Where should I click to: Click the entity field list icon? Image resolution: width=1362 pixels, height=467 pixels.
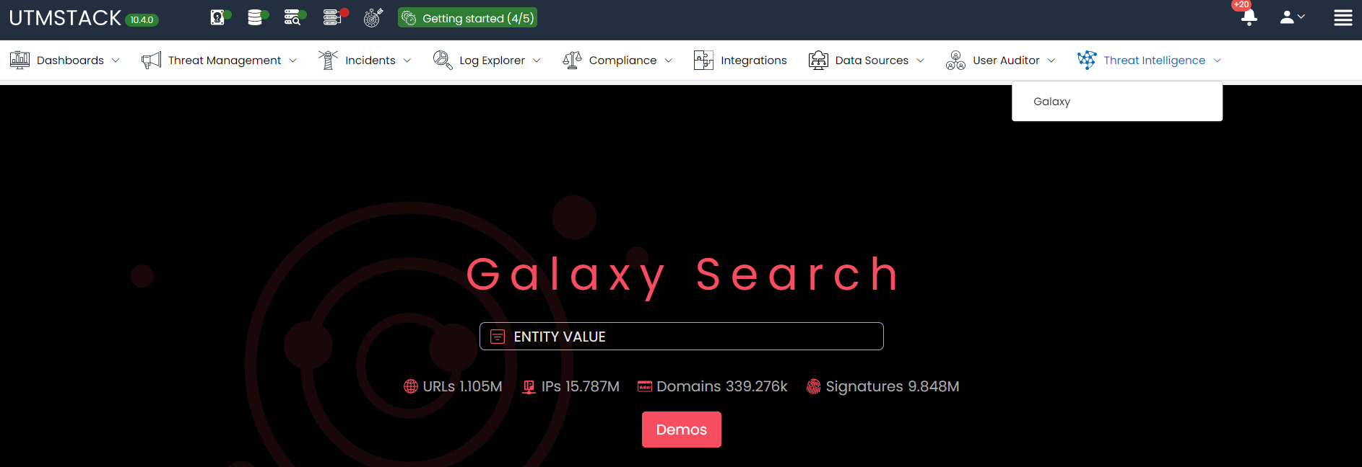click(498, 337)
